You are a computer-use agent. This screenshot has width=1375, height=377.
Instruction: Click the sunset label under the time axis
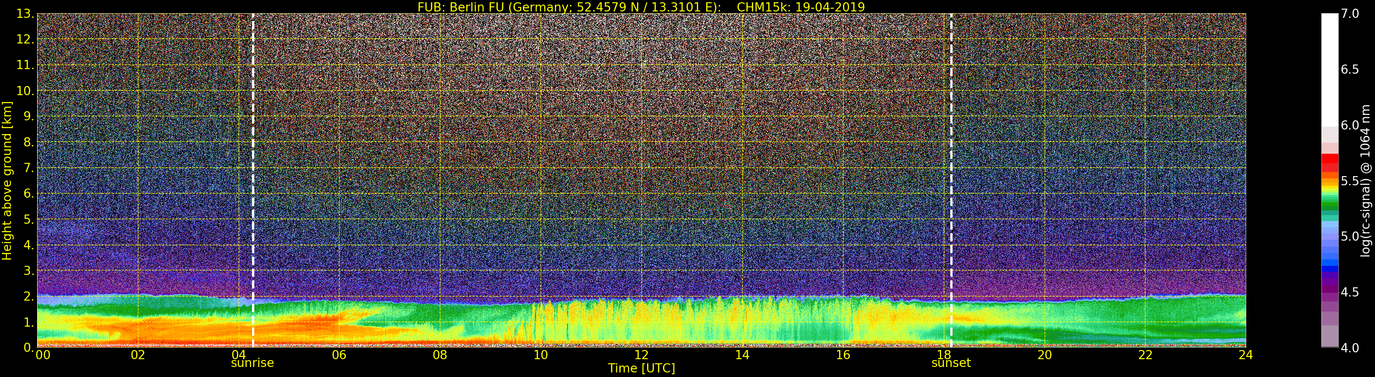click(951, 363)
